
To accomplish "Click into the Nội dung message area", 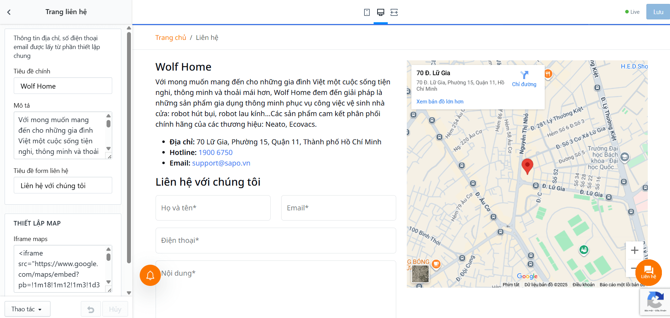I will pos(276,289).
